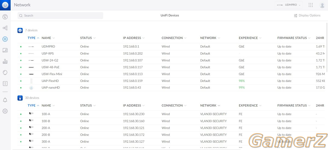Open the Events list sidebar icon
The height and width of the screenshot is (150, 328).
(x=5, y=84)
